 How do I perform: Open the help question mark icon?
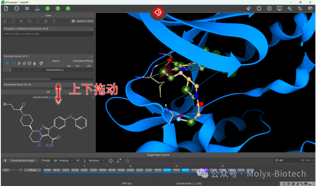[x=259, y=8]
